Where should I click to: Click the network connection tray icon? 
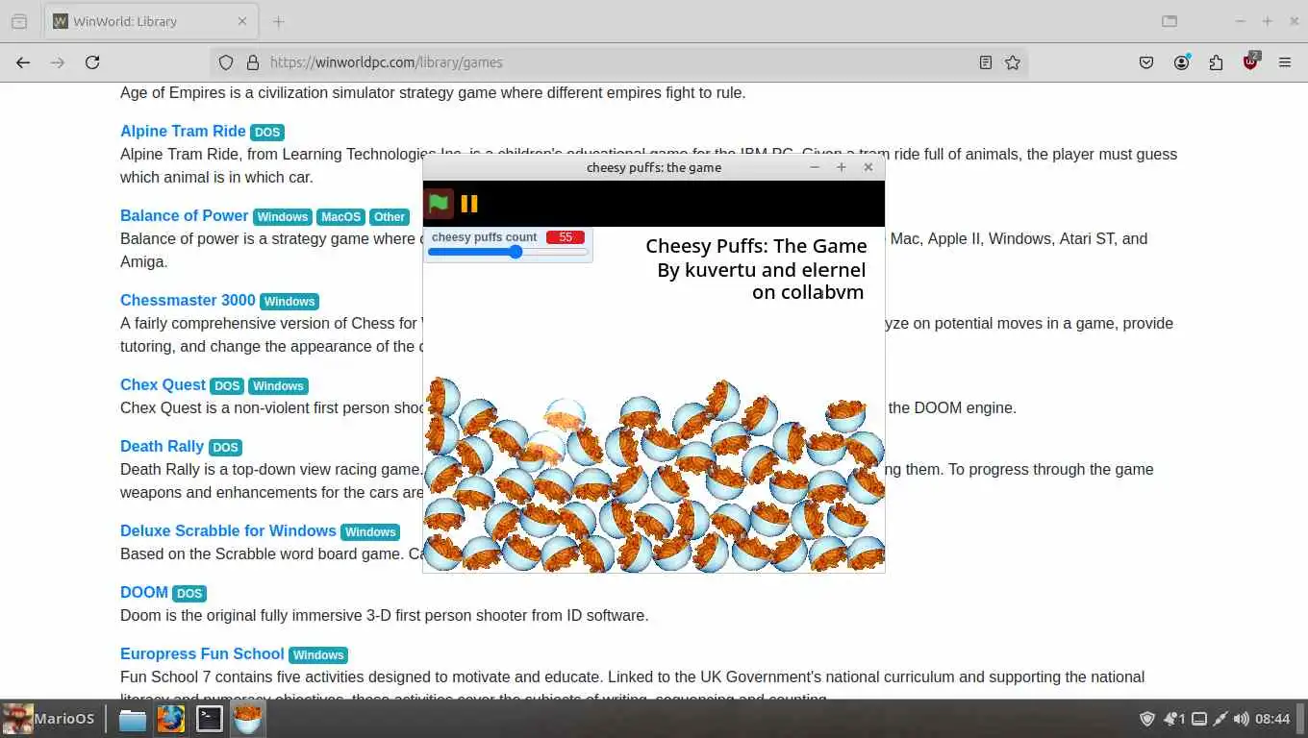1220,719
